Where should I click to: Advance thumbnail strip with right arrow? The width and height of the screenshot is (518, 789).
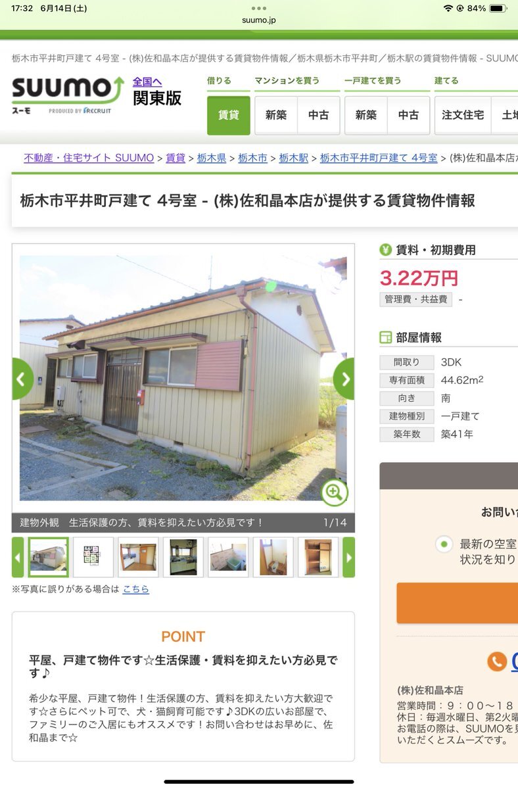coord(348,558)
